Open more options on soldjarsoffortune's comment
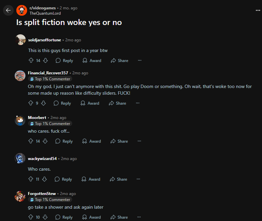Image resolution: width=262 pixels, height=221 pixels. [140, 60]
